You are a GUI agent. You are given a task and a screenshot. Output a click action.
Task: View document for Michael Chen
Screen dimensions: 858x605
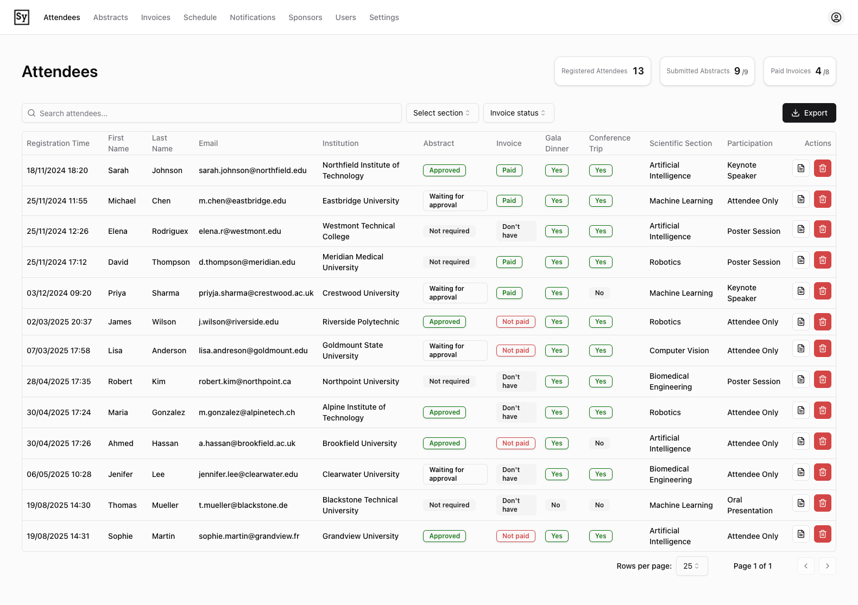(x=801, y=200)
